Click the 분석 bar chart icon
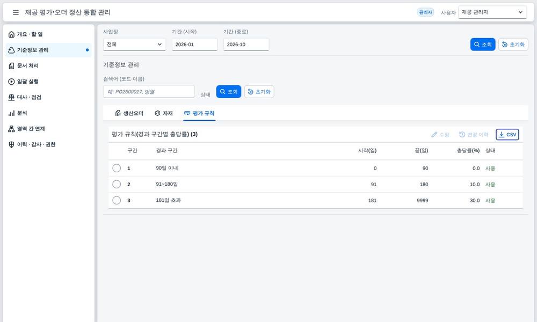The height and width of the screenshot is (322, 537). [11, 113]
